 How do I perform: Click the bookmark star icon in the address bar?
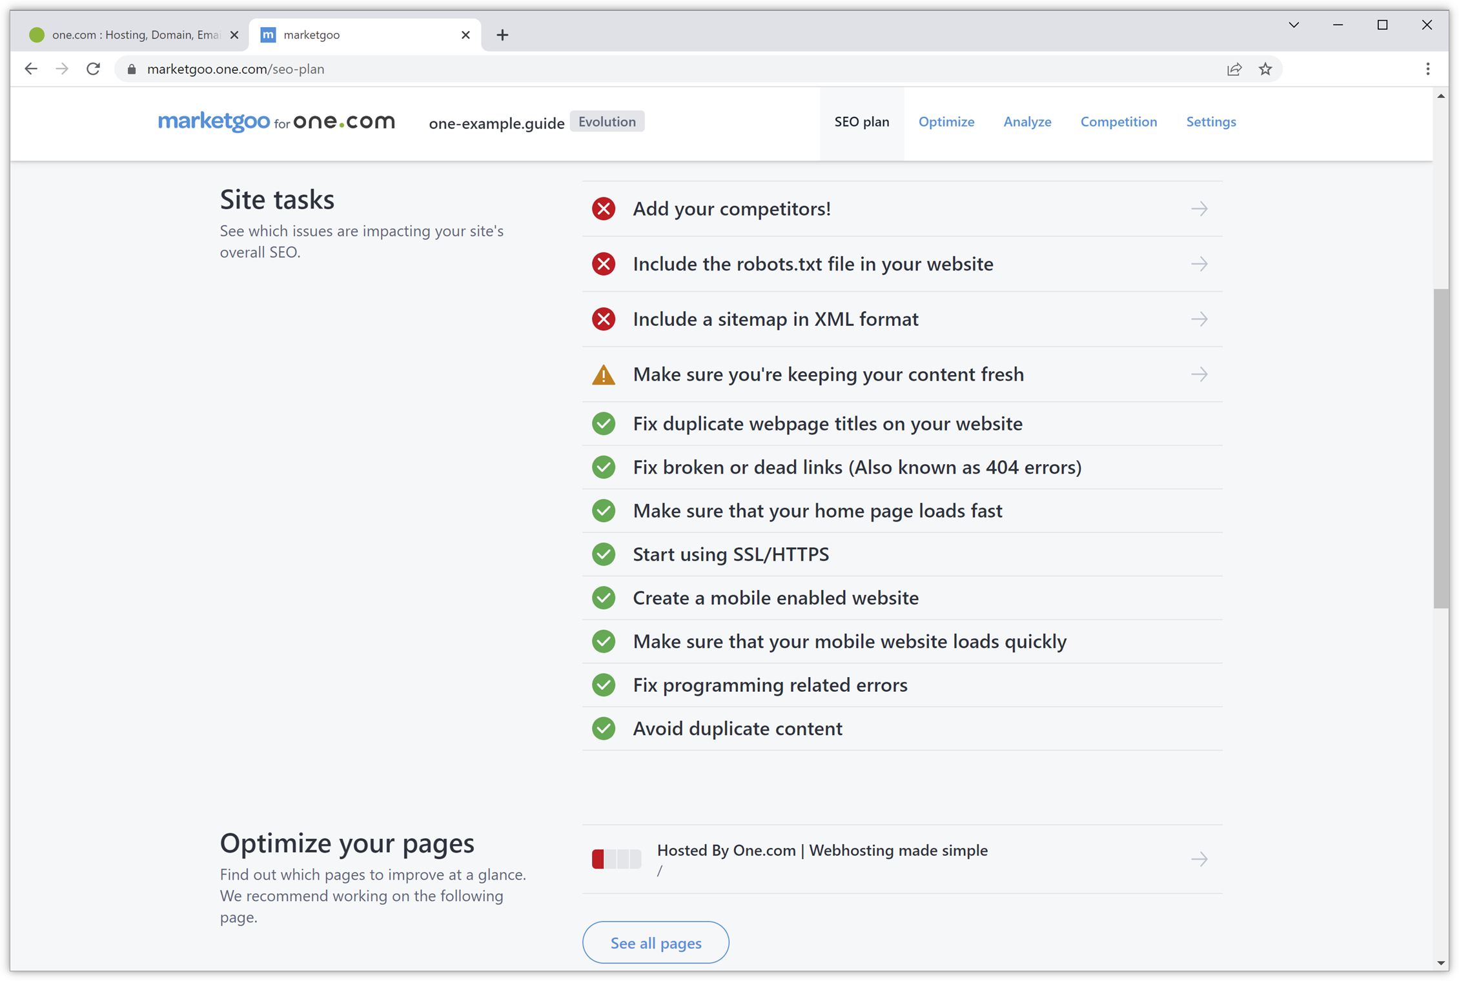1265,69
